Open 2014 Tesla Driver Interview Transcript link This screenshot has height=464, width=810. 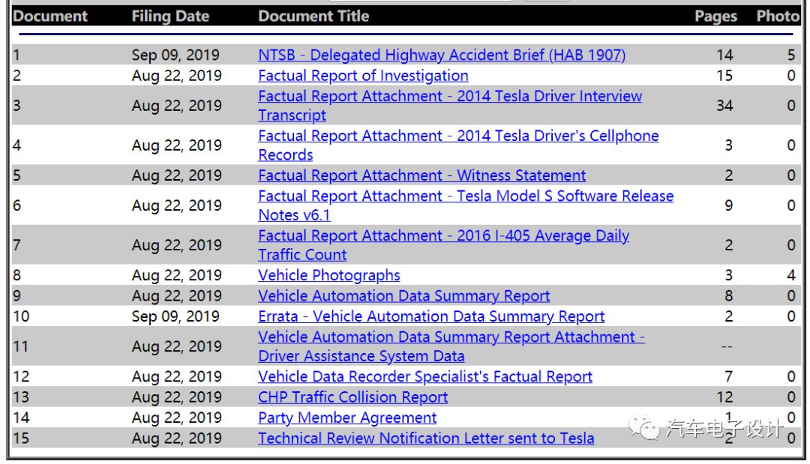[450, 105]
